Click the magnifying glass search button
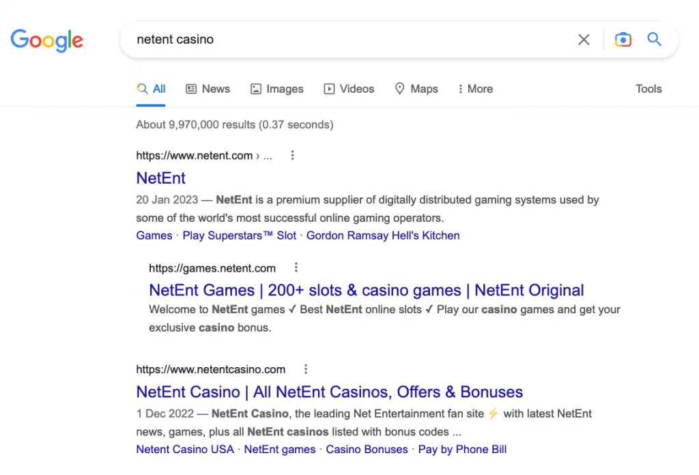This screenshot has height=475, width=699. pyautogui.click(x=654, y=39)
